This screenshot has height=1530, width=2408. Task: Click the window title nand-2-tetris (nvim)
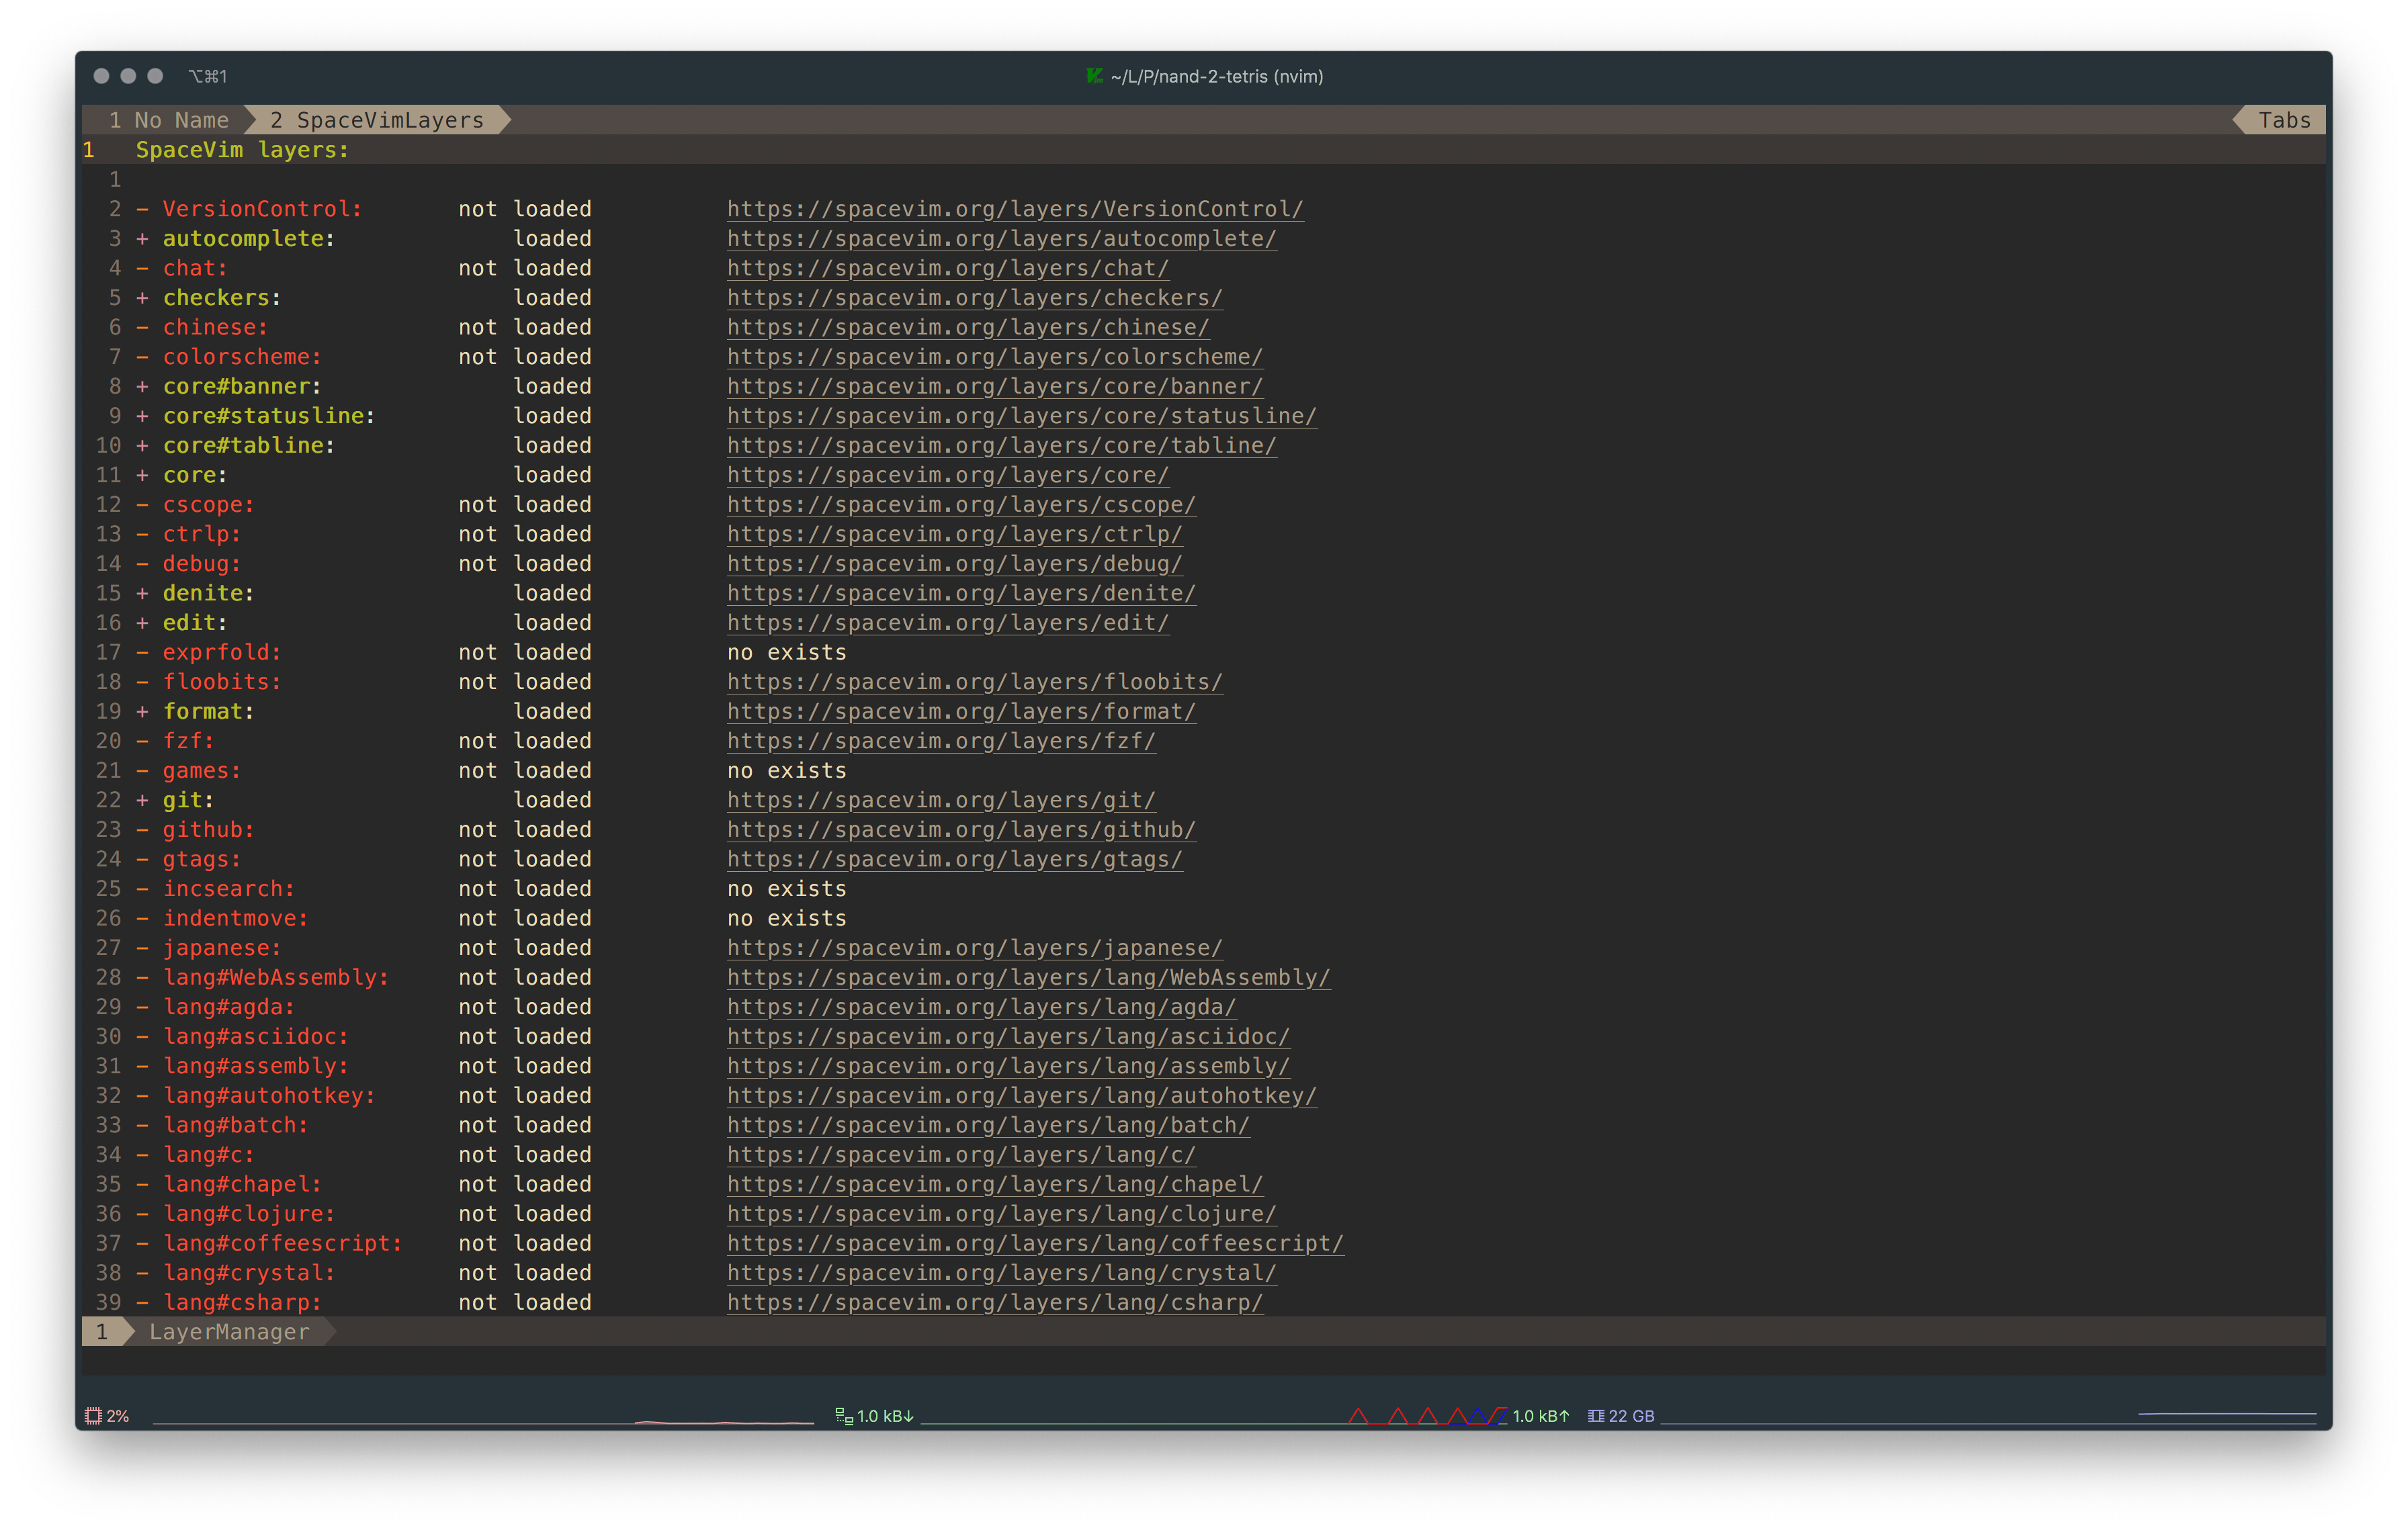[1217, 76]
